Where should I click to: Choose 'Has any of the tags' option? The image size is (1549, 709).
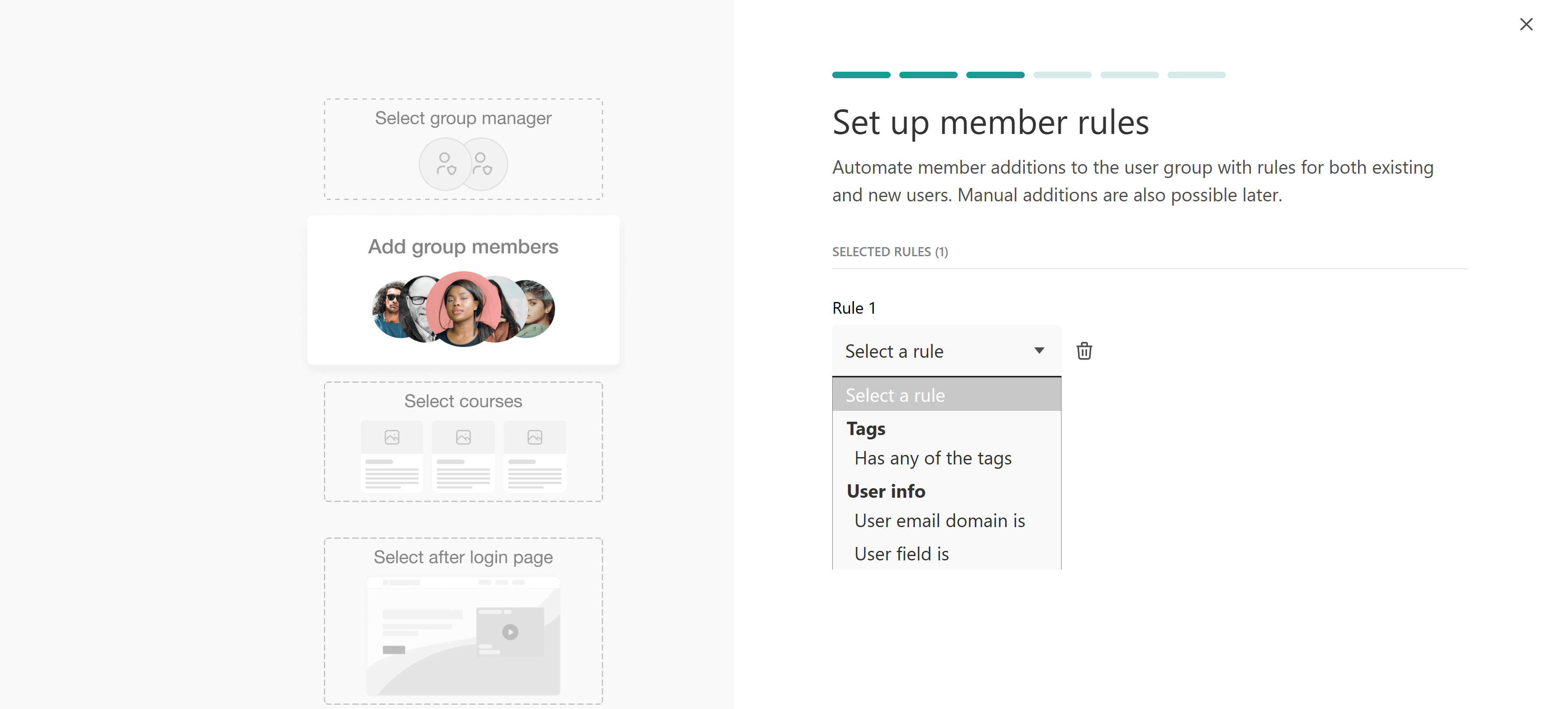pyautogui.click(x=933, y=458)
